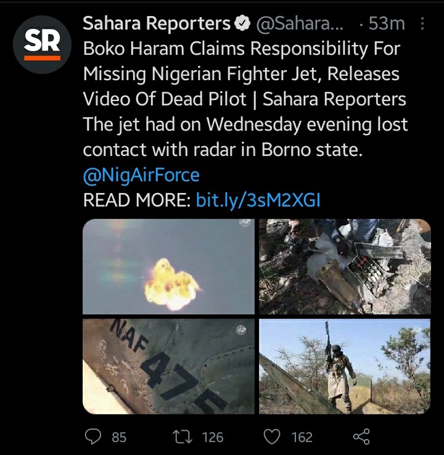Click the 162 likes count
The width and height of the screenshot is (444, 455).
tap(302, 437)
